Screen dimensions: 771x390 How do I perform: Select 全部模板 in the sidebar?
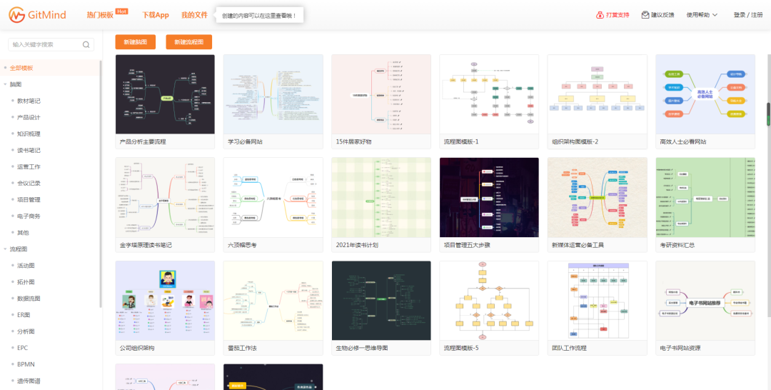pos(22,68)
